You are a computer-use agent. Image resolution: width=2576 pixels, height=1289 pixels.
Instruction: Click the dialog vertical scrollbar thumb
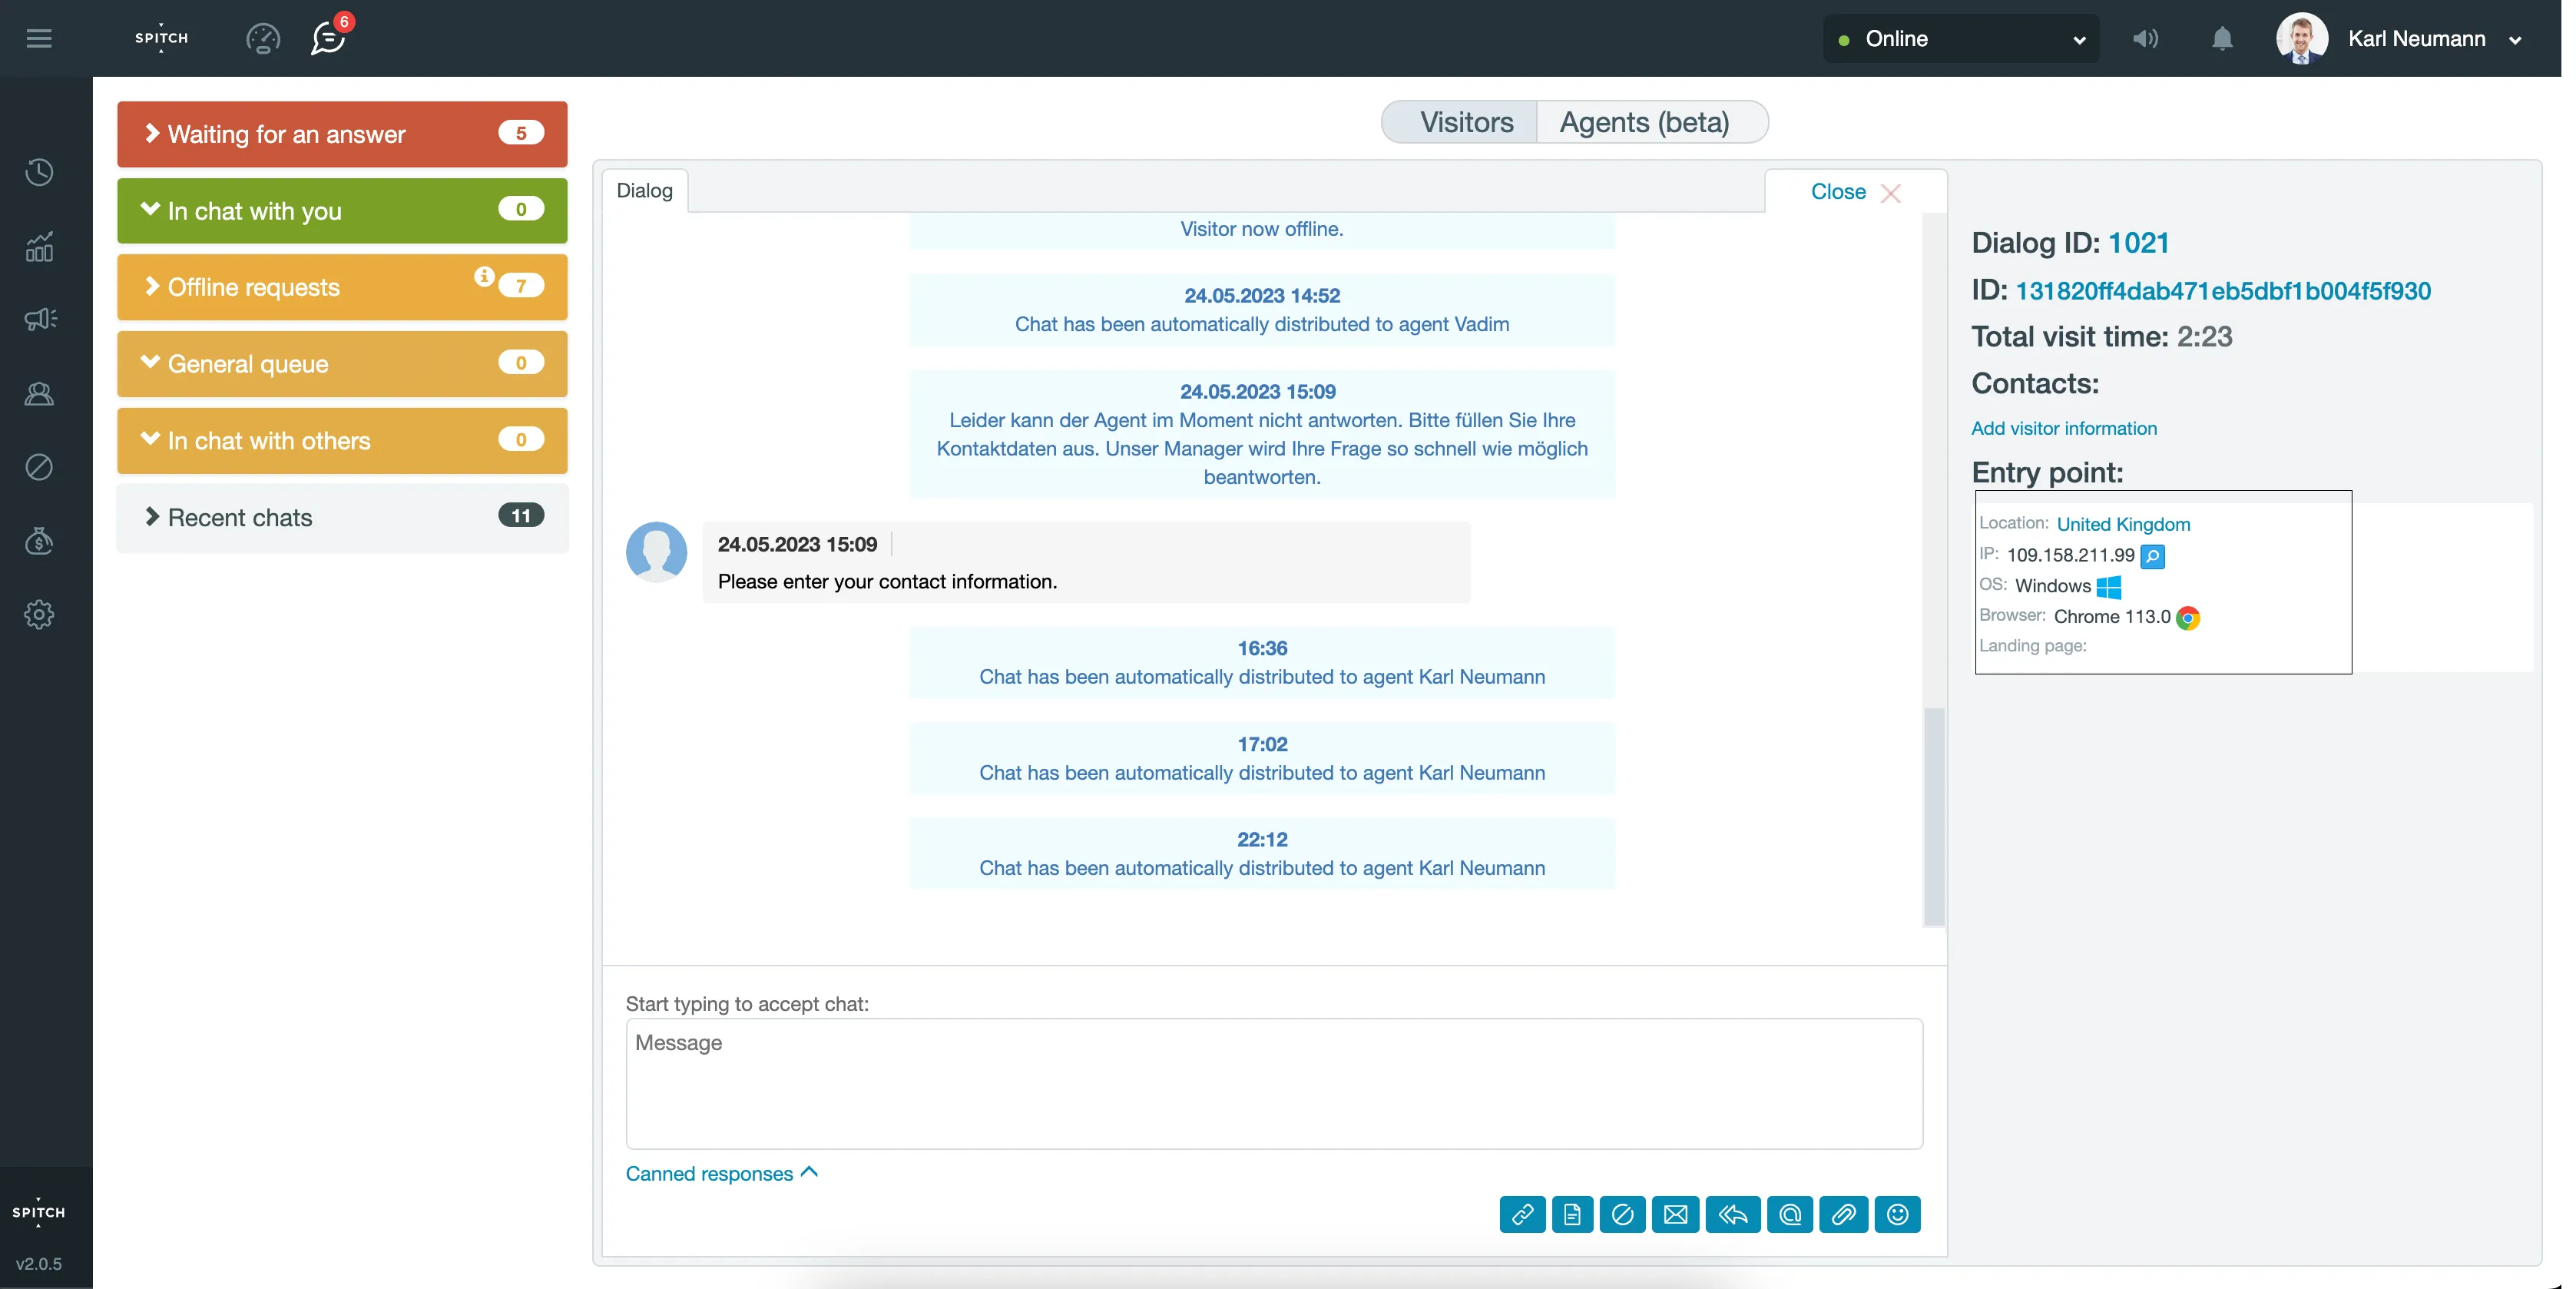[1934, 816]
